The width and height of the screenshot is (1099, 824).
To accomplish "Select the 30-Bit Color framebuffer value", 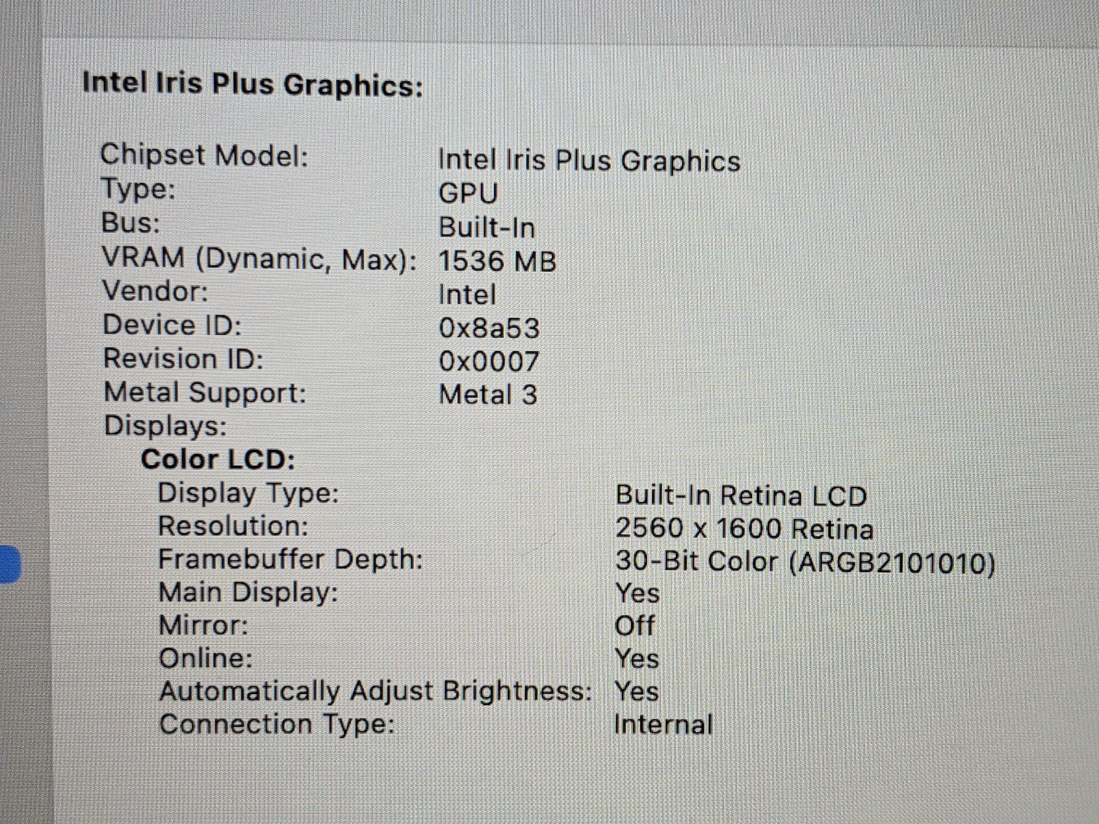I will (x=804, y=562).
